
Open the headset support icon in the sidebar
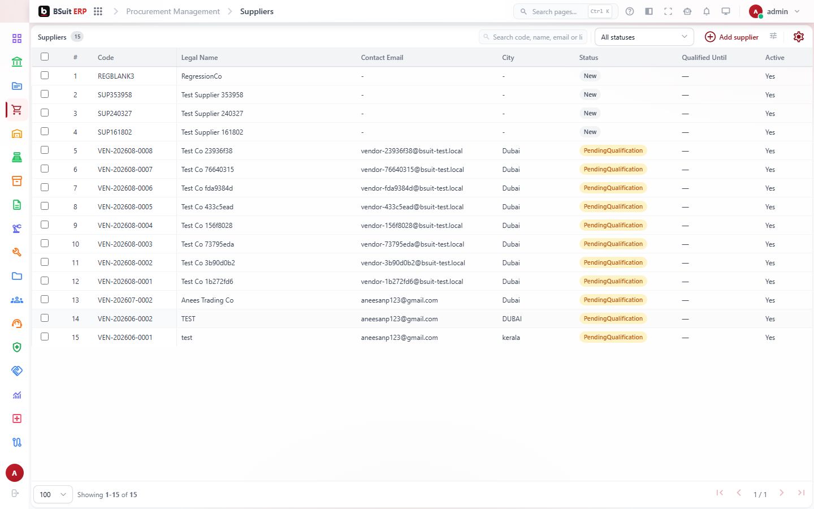[x=17, y=323]
